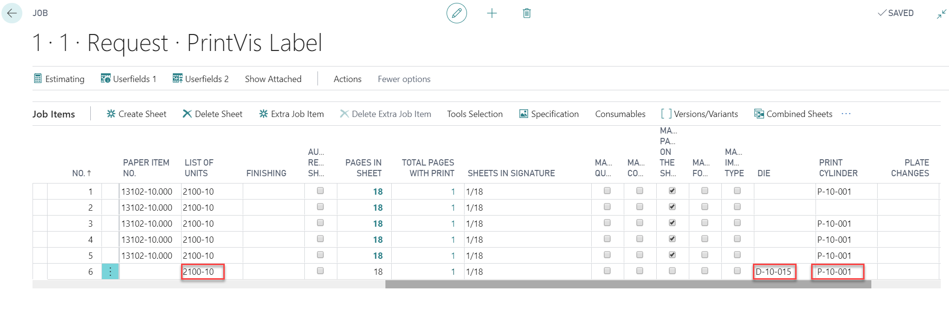949x318 pixels.
Task: Toggle row 2 Manual Pages On The Sheet checkbox
Action: pyautogui.click(x=672, y=207)
